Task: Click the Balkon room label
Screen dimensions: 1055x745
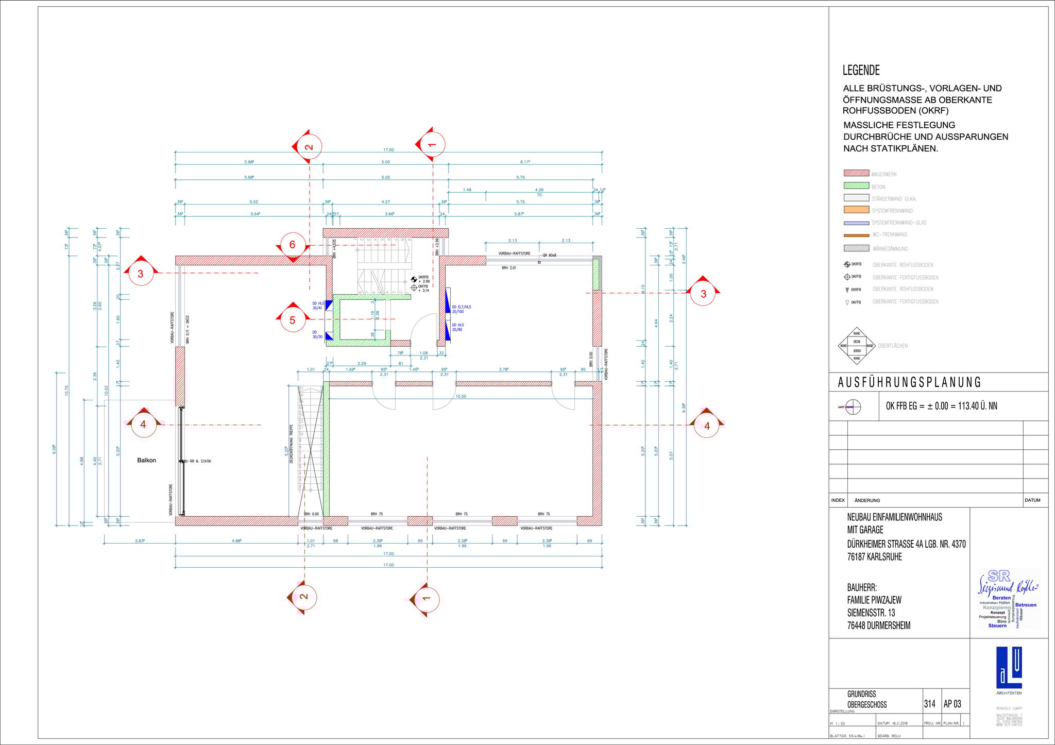Action: 146,460
